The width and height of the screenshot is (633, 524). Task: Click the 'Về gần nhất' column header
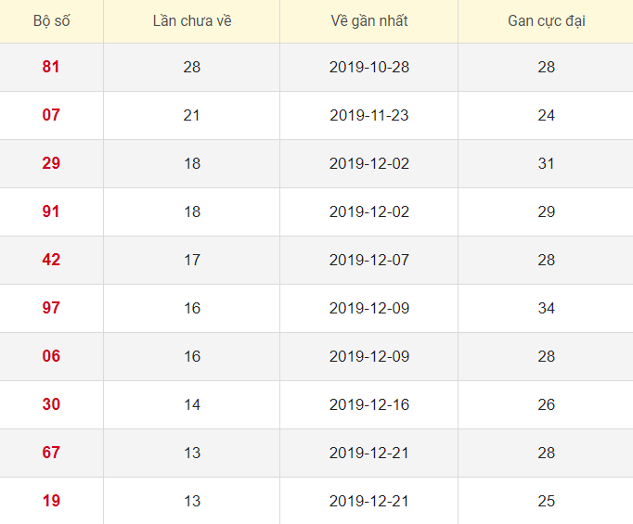point(368,20)
